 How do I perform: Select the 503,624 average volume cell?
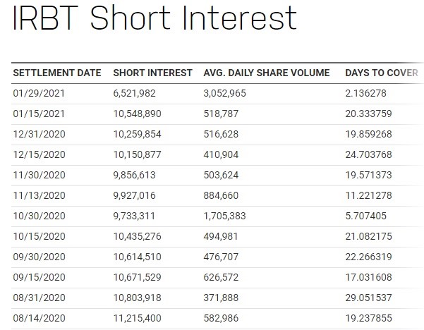221,175
